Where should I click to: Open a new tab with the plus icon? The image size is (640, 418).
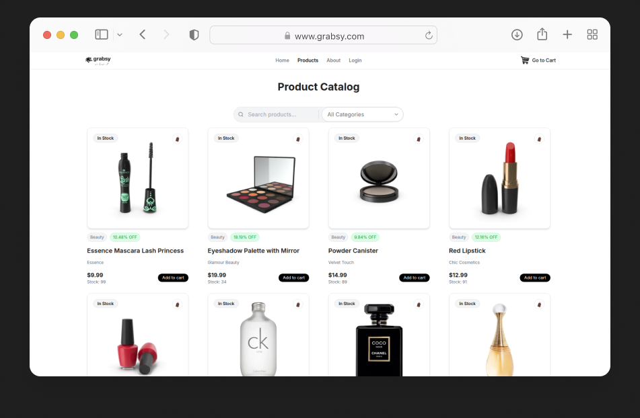(567, 35)
